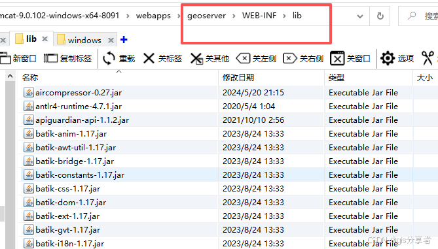Add a new tab with plus icon
This screenshot has width=438, height=249.
[x=124, y=40]
